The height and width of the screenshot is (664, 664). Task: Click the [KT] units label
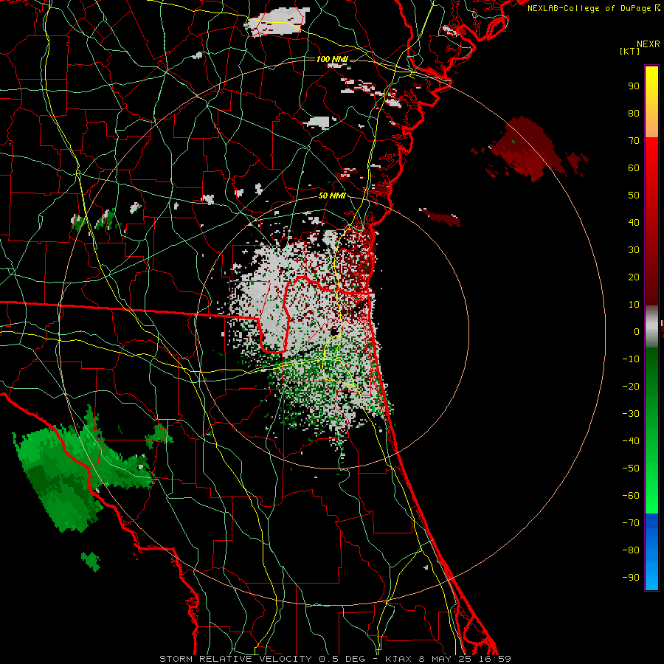click(629, 51)
